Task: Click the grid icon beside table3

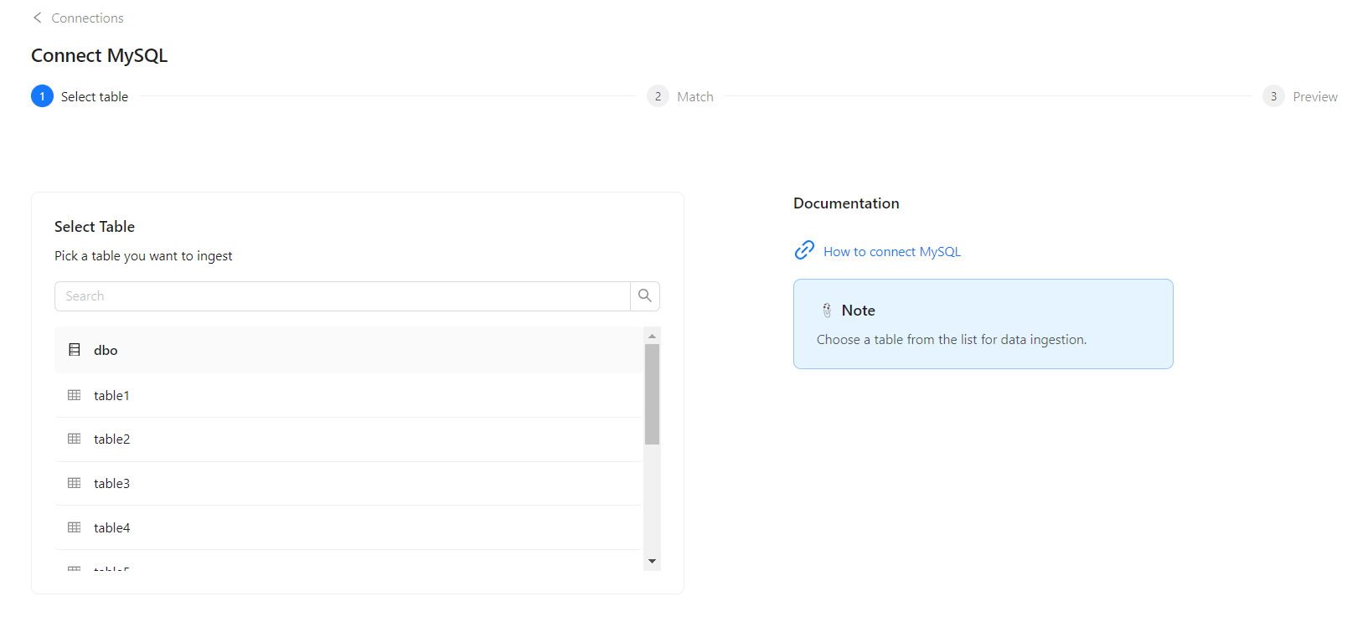Action: click(x=75, y=483)
